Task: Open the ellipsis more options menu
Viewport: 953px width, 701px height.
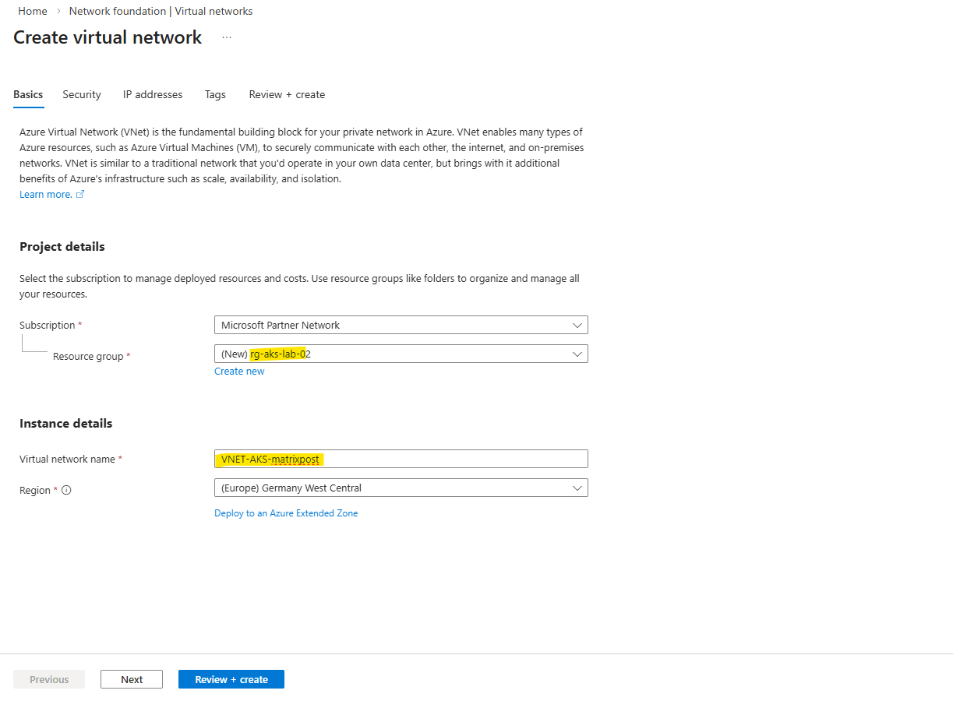Action: [227, 37]
